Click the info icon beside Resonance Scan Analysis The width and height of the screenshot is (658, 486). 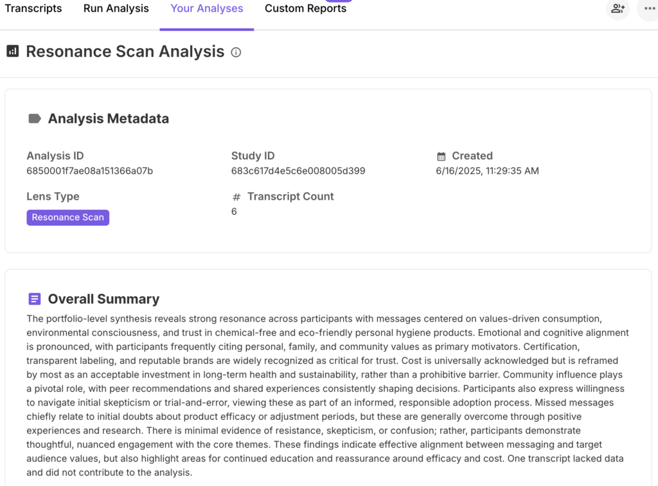236,53
